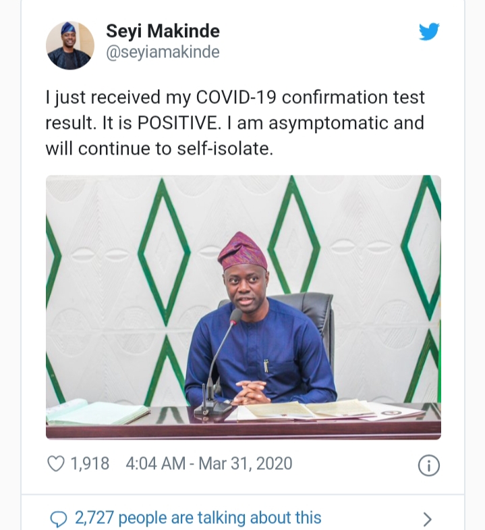Click the green file stack on the desk
Screen dimensions: 485x530
94,411
